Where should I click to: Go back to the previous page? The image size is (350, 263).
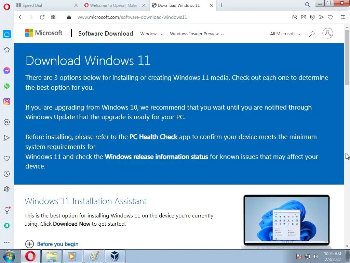click(20, 17)
